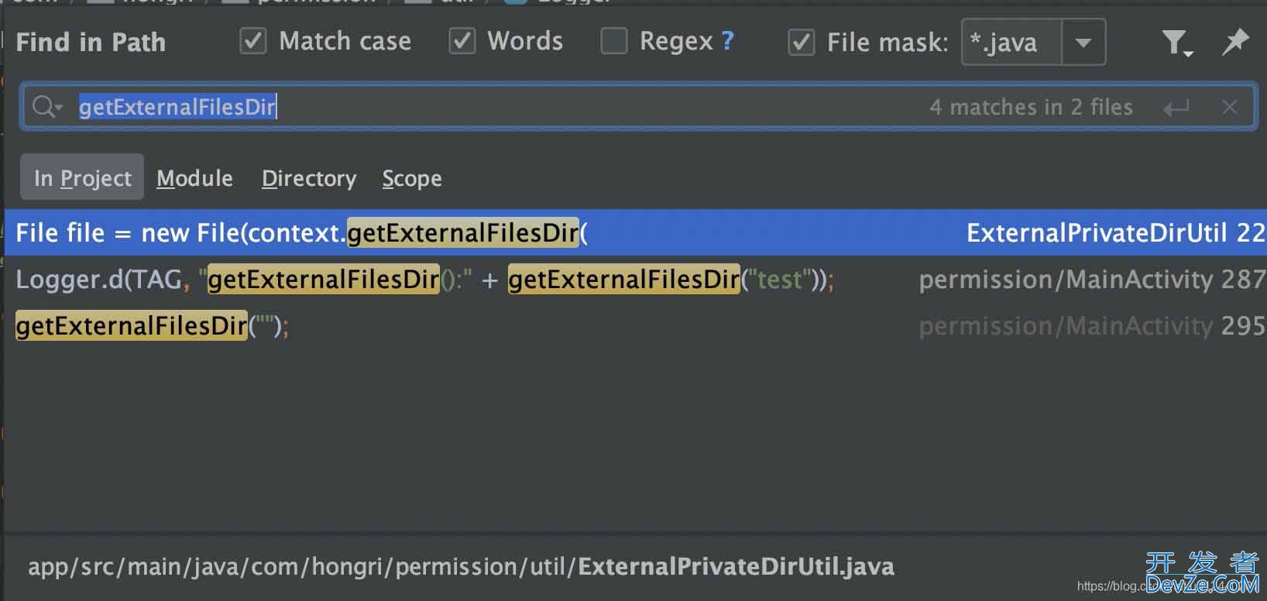1267x601 pixels.
Task: Select the MainActivity 295 result row
Action: point(635,325)
